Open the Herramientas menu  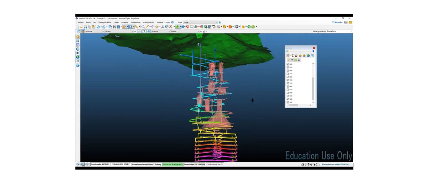tap(135, 22)
